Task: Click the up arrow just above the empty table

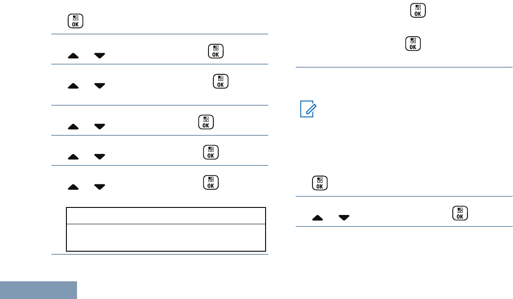Action: click(73, 187)
